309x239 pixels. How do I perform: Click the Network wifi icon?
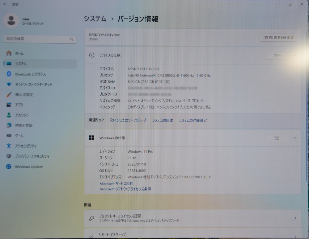click(9, 84)
